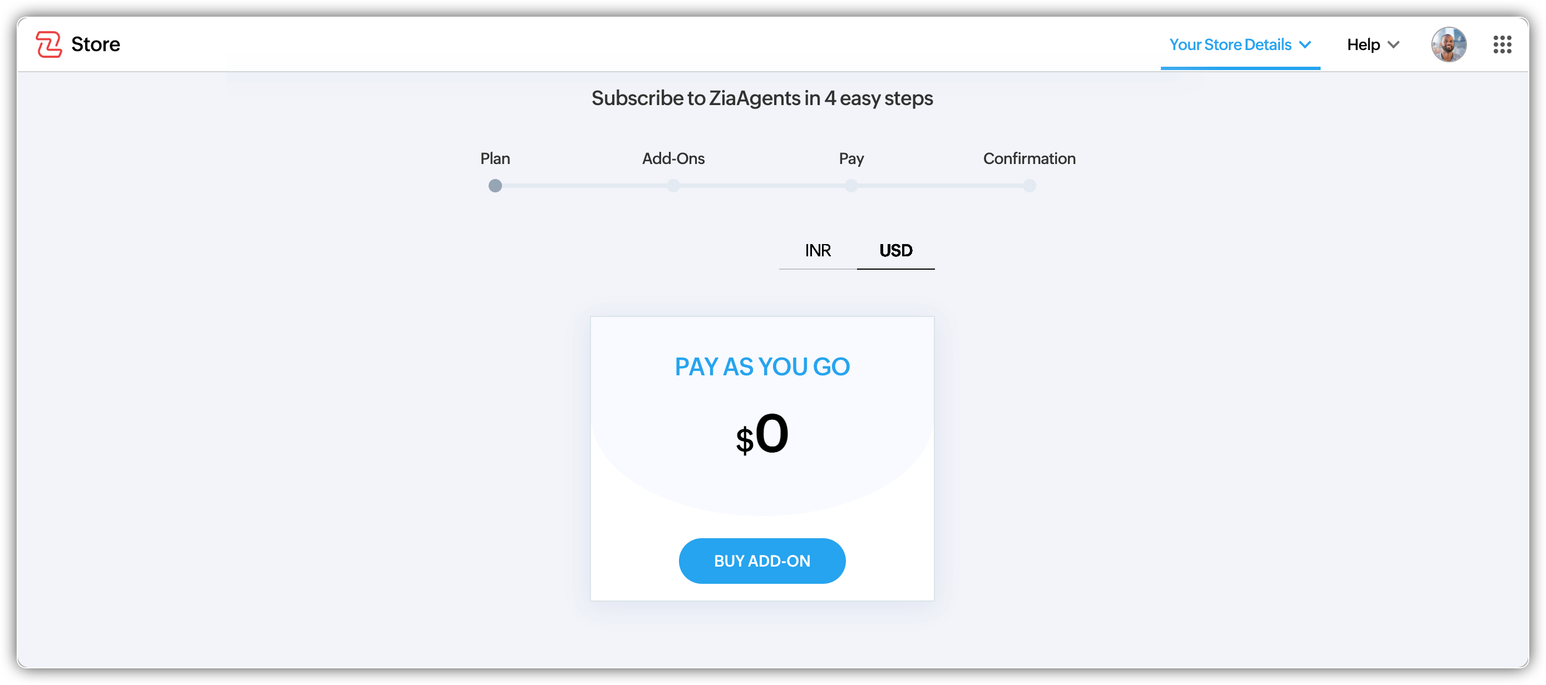Open the Your Store Details menu
The width and height of the screenshot is (1546, 685).
pyautogui.click(x=1230, y=44)
